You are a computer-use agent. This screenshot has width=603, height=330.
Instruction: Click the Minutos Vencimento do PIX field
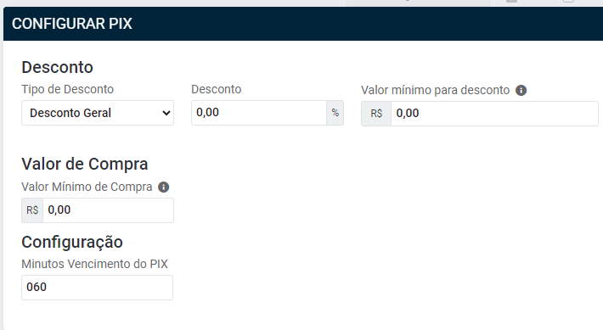pos(98,288)
